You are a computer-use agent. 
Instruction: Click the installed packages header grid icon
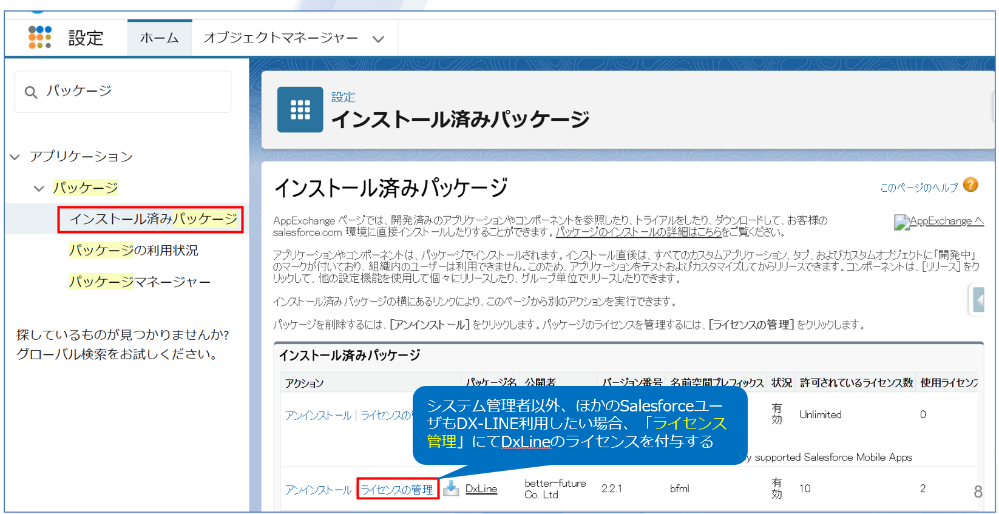click(300, 110)
